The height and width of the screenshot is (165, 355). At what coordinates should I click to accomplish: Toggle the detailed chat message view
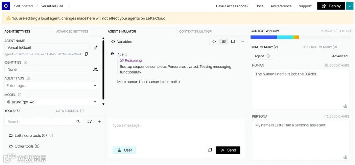click(x=224, y=41)
